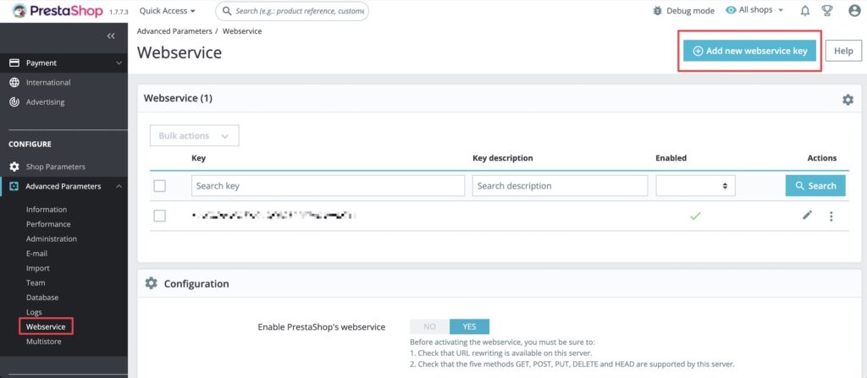Click Add new webservice key button
The width and height of the screenshot is (867, 378).
click(x=750, y=51)
